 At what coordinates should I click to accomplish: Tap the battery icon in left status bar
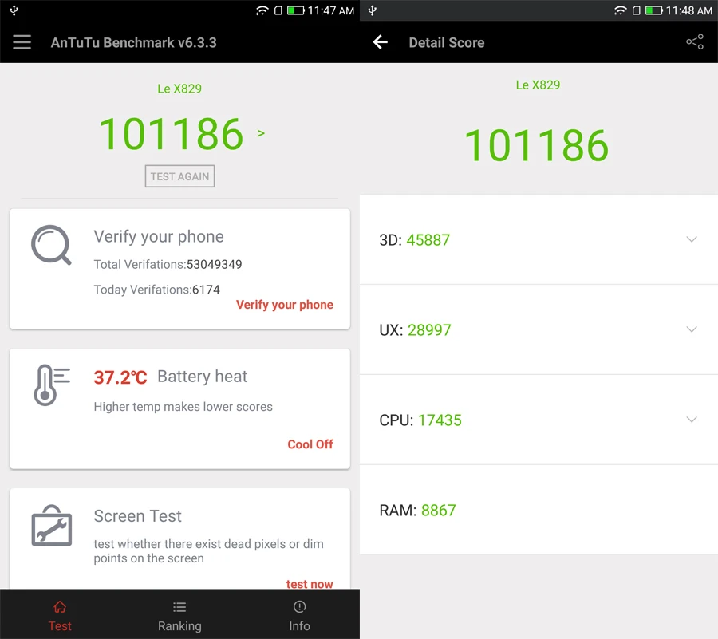pos(296,10)
